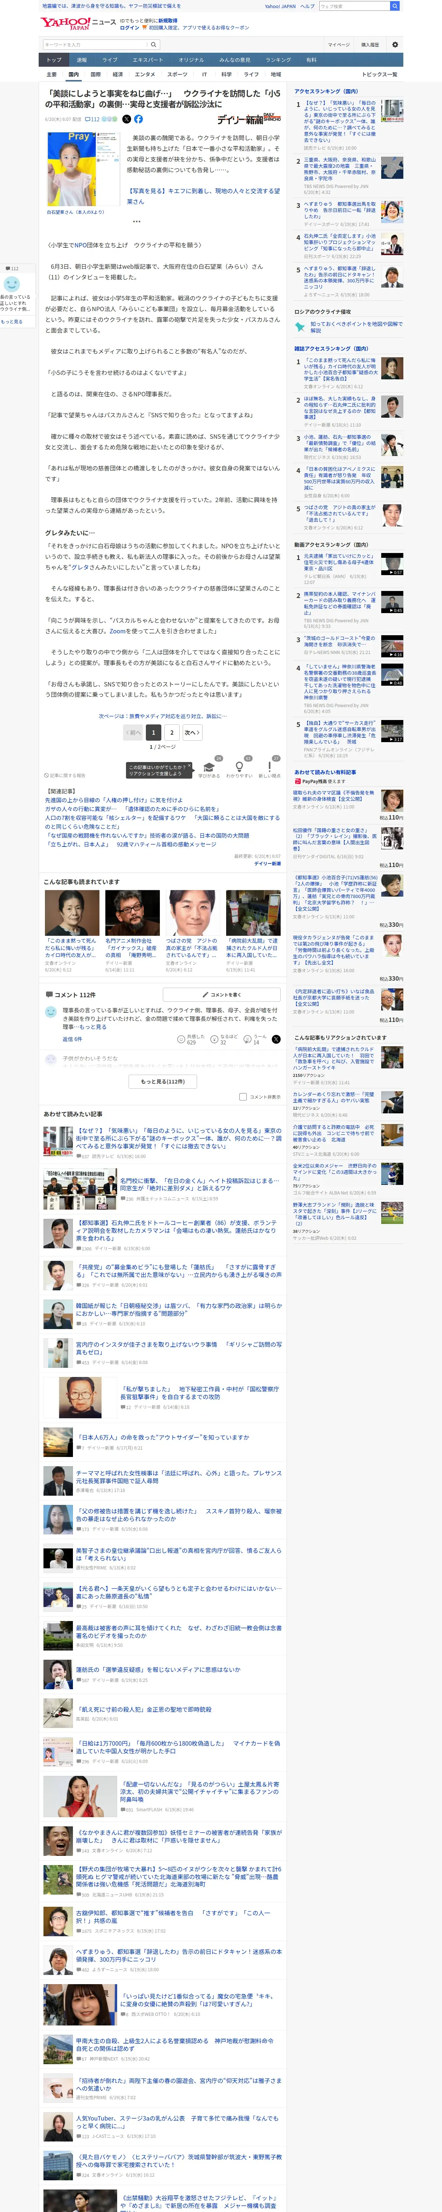Open the マイページ link
The image size is (442, 2212).
pyautogui.click(x=338, y=45)
